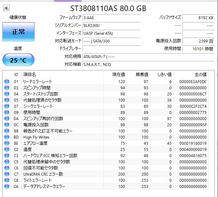The image size is (218, 197).
Task: Click the raw value 000019180019
Action: pyautogui.click(x=193, y=143)
